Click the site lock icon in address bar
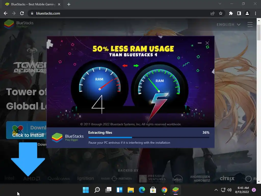The image size is (261, 196). pos(32,13)
